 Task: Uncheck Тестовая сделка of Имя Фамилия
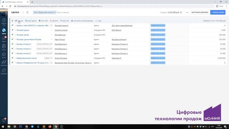tap(13, 35)
